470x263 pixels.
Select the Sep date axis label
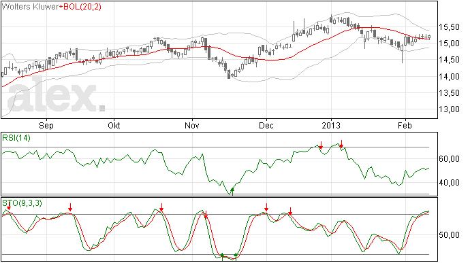point(46,126)
